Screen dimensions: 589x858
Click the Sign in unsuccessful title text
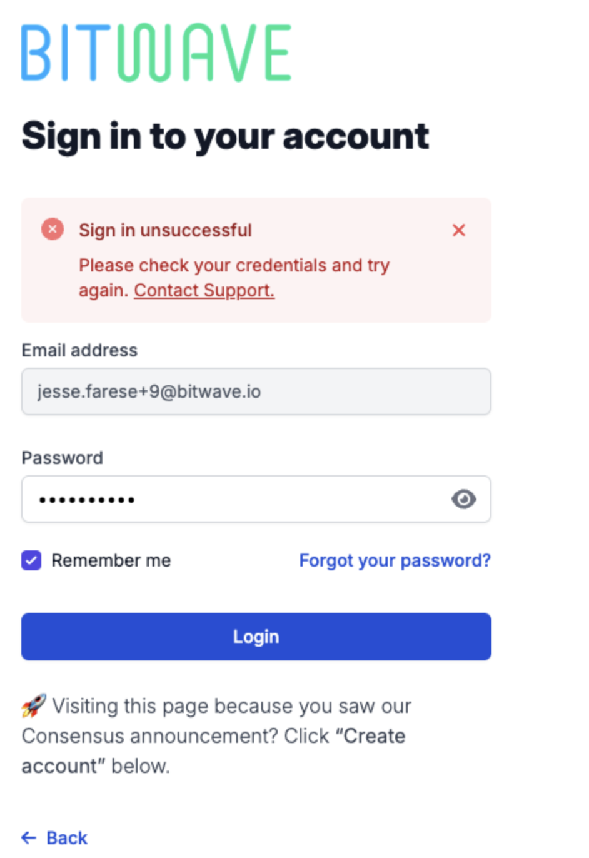[x=165, y=230]
